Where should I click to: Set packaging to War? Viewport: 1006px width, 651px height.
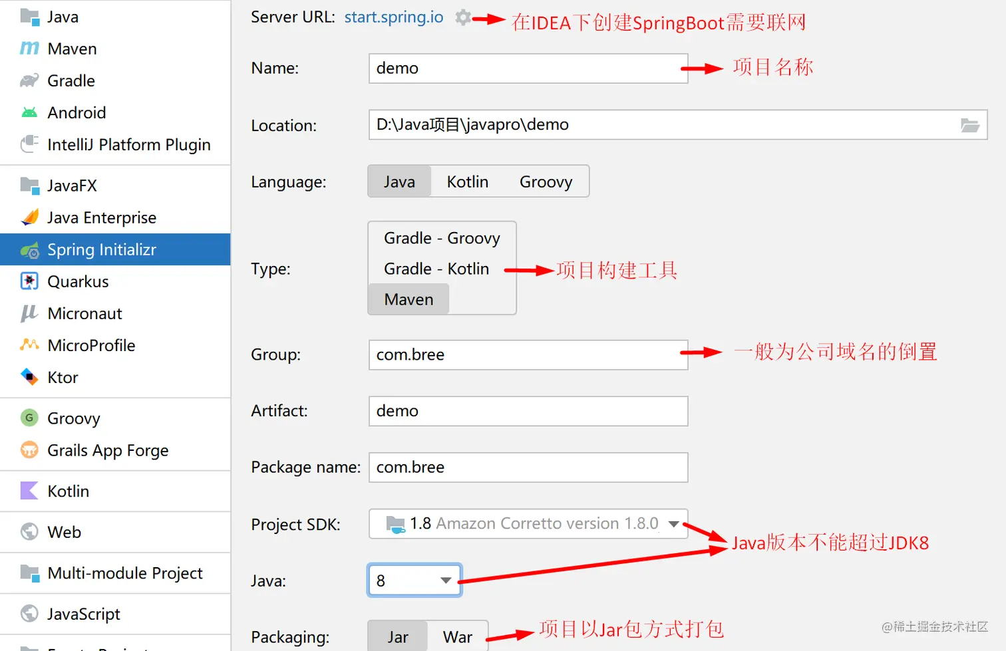(458, 636)
